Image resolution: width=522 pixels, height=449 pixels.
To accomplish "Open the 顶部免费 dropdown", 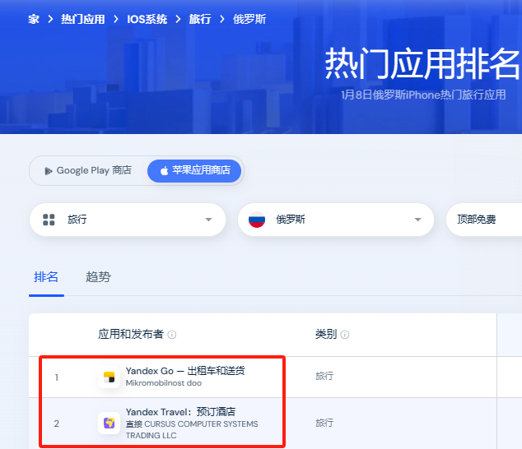I will point(484,220).
